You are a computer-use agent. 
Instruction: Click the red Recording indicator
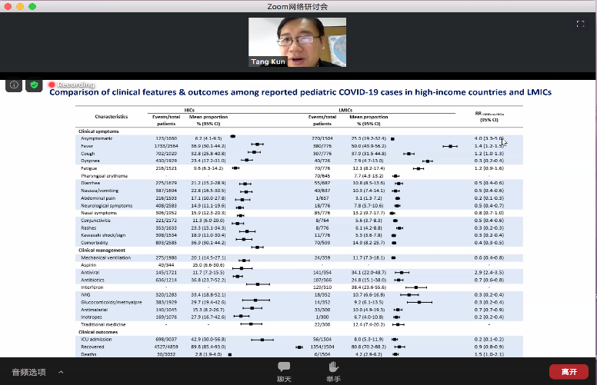(x=64, y=85)
